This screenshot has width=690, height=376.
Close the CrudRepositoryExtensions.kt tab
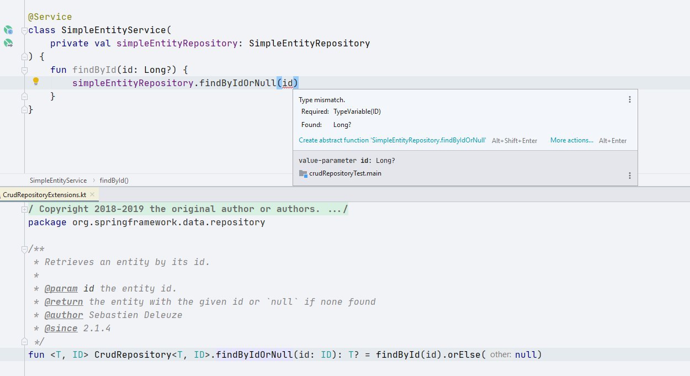(x=92, y=194)
